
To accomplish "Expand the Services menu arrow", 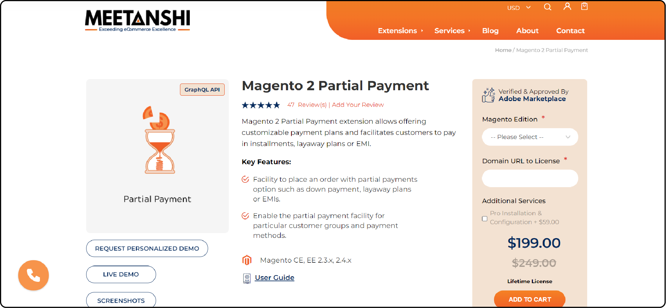I will pos(469,31).
